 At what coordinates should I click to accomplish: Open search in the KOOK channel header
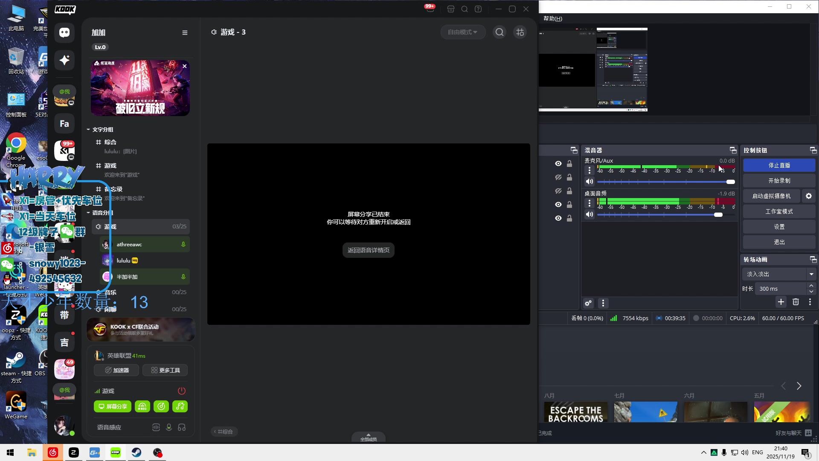500,32
